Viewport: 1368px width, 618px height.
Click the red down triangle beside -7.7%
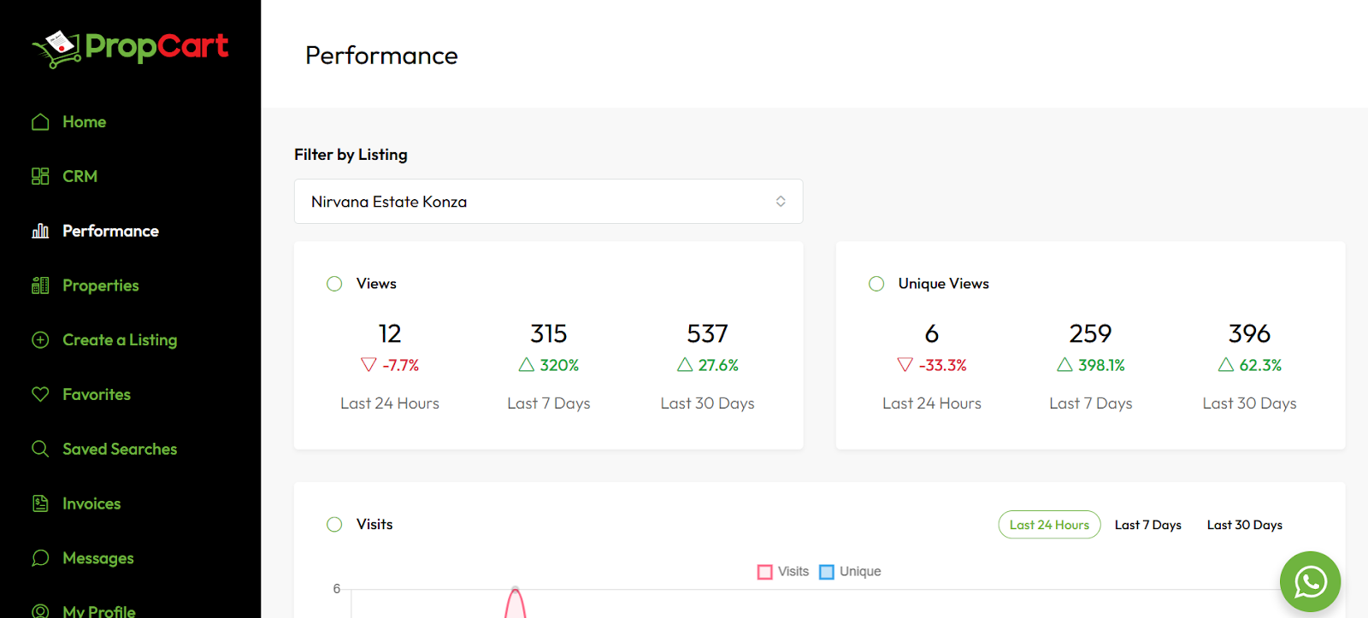point(369,365)
